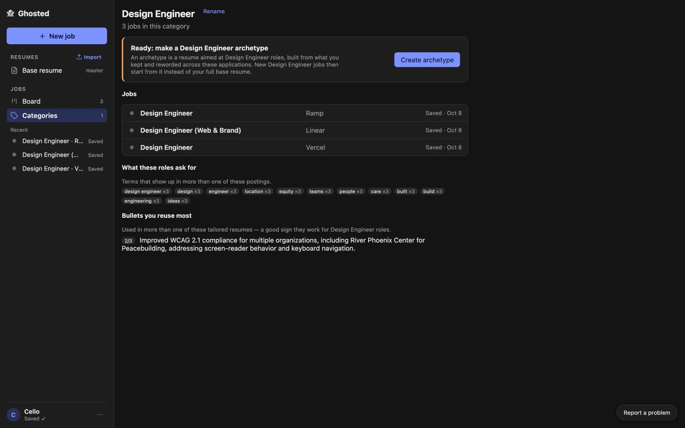Click the Ghosted ghost logo icon
The height and width of the screenshot is (428, 685).
tap(10, 13)
